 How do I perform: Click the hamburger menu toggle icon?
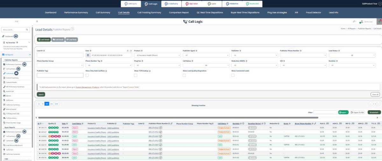point(37,22)
